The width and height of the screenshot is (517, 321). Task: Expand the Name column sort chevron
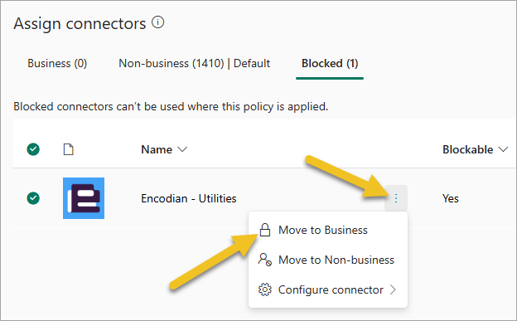point(182,149)
